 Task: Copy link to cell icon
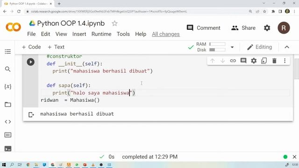[x=233, y=61]
